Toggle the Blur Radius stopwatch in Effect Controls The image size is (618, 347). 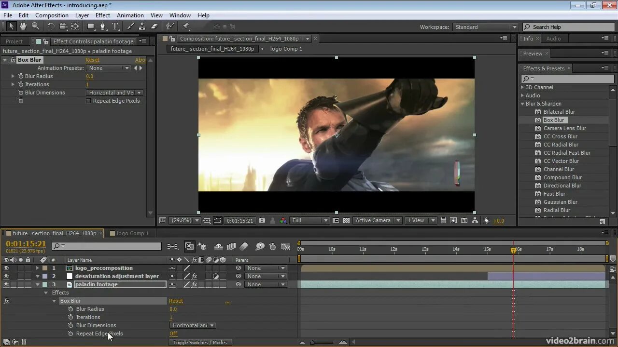coord(21,76)
